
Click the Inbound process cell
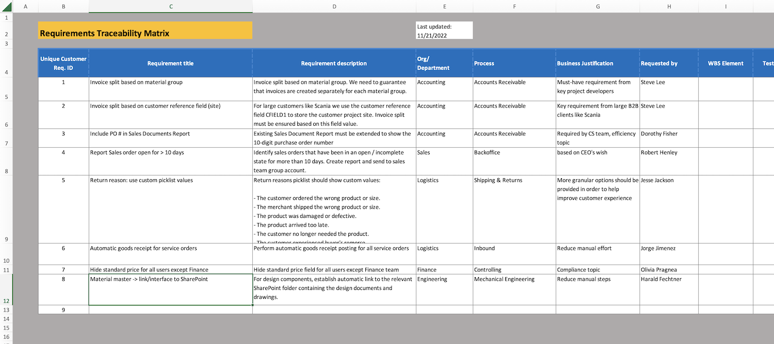tap(514, 254)
